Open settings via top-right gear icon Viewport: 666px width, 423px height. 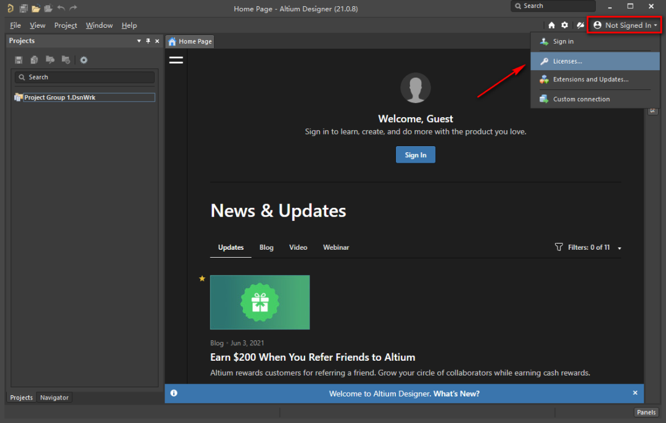(x=564, y=25)
